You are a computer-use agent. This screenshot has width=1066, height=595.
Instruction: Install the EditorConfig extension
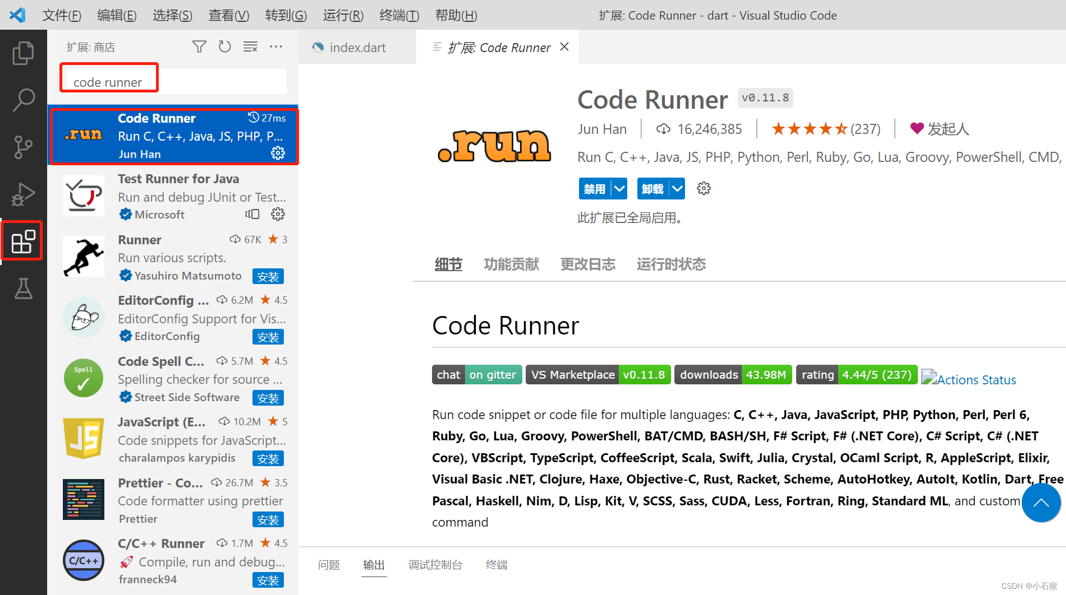pyautogui.click(x=268, y=337)
